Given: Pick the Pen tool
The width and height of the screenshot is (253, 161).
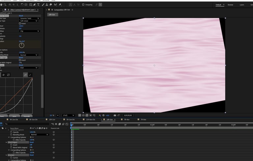Looking at the screenshot, I should click(34, 5).
